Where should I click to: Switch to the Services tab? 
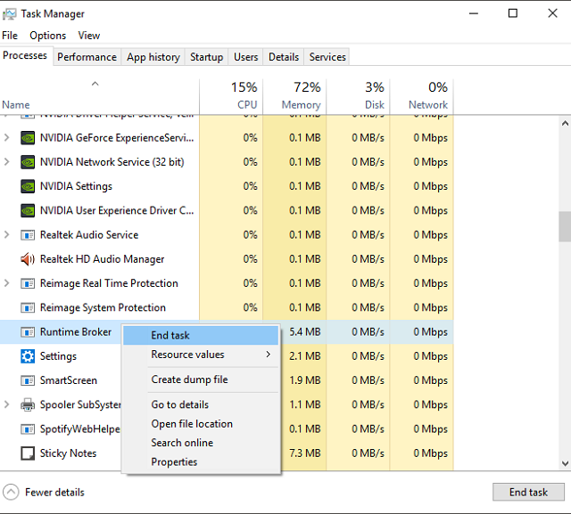click(x=327, y=57)
